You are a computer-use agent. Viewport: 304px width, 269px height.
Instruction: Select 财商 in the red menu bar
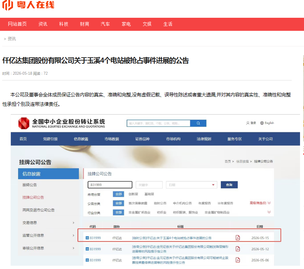point(85,24)
